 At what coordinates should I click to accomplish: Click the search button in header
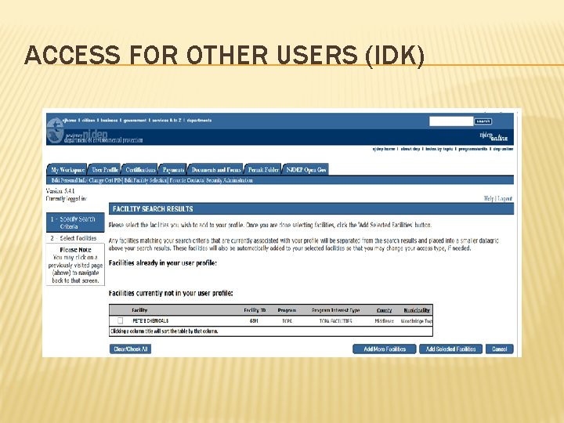(483, 121)
